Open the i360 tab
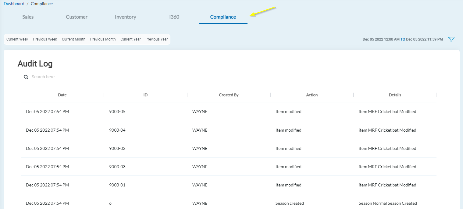The width and height of the screenshot is (463, 209). [x=174, y=17]
